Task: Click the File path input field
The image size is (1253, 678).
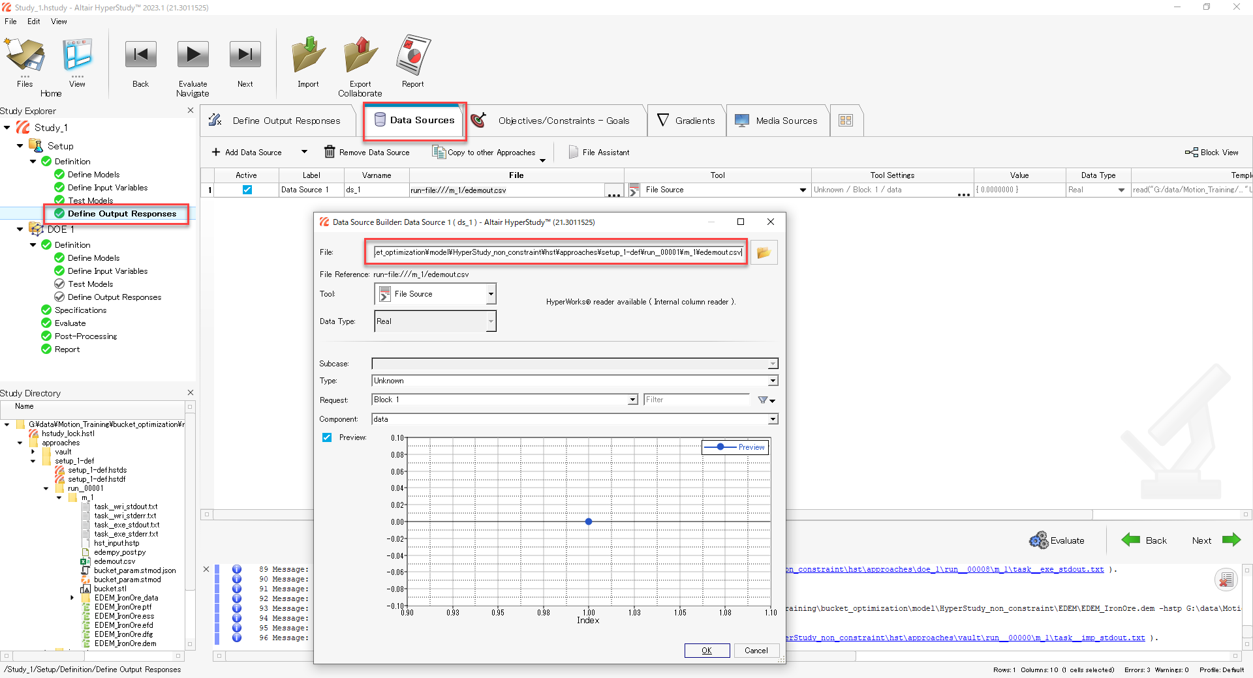Action: coord(558,252)
